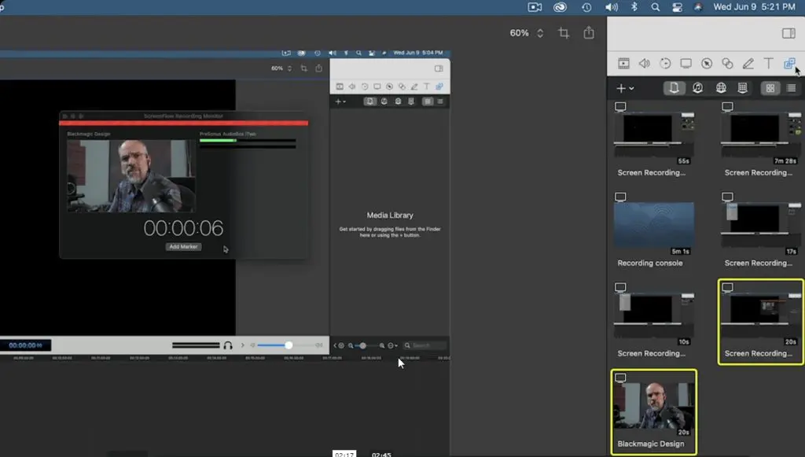Click the Add Marker button in the recording monitor
This screenshot has width=805, height=457.
coord(183,246)
